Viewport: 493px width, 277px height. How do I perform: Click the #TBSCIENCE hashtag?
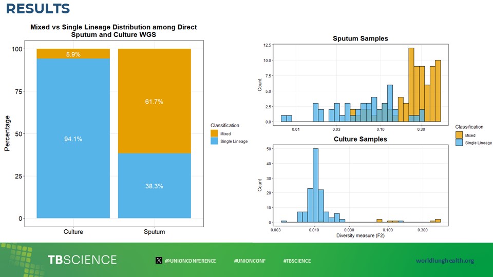click(297, 261)
